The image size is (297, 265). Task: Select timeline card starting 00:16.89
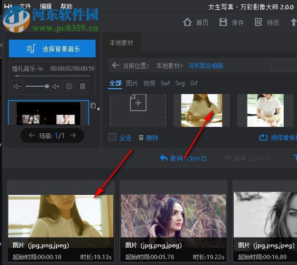coord(265,221)
